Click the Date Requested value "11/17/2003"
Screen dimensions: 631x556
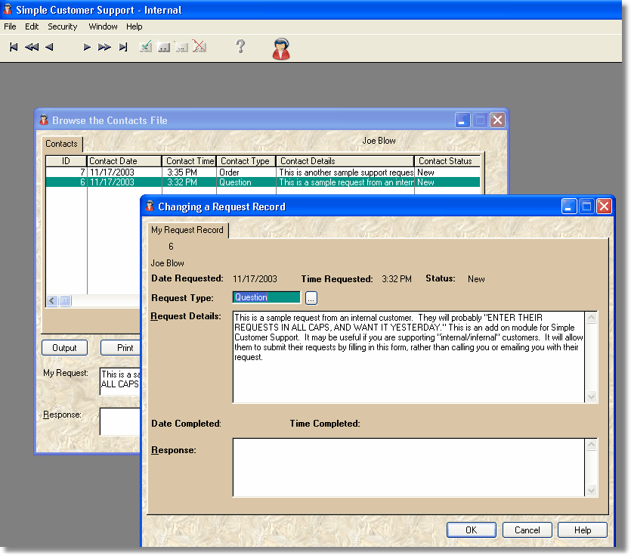[255, 279]
